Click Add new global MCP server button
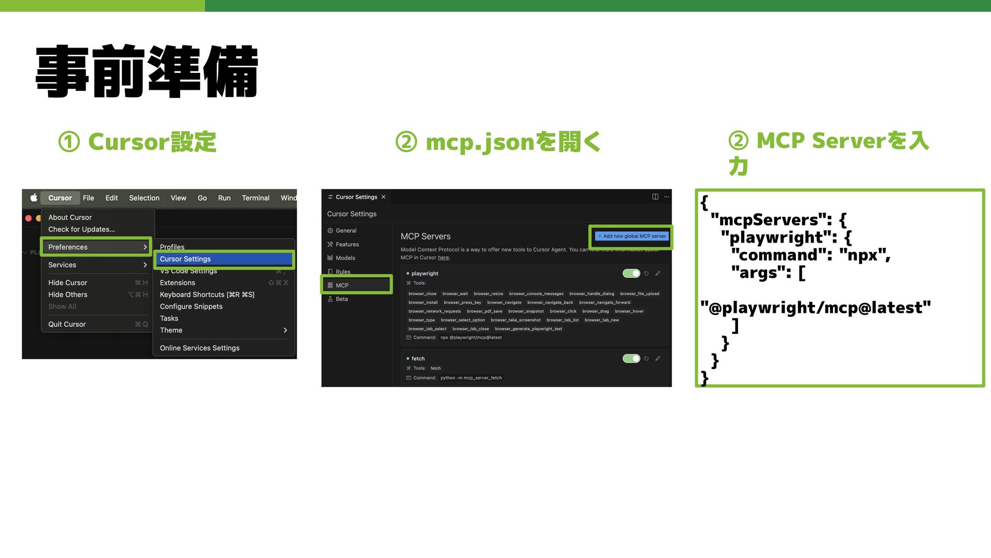991x558 pixels. pos(631,236)
